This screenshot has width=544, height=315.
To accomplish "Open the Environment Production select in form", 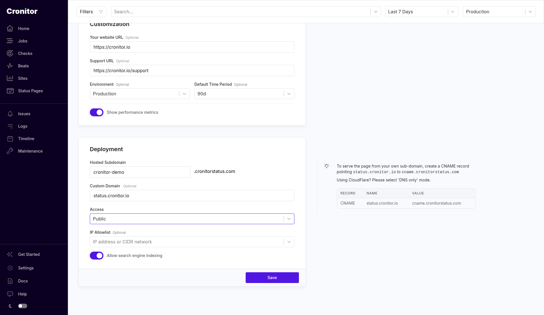I will coord(140,94).
